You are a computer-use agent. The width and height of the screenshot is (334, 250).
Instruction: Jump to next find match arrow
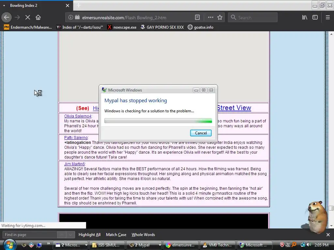pyautogui.click(x=70, y=235)
